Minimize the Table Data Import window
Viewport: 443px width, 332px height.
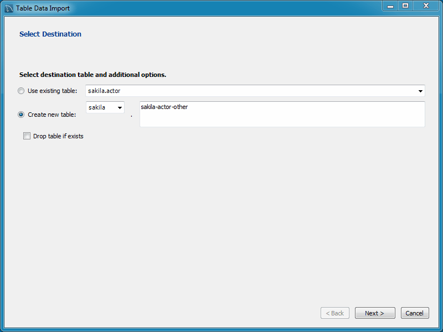click(390, 6)
